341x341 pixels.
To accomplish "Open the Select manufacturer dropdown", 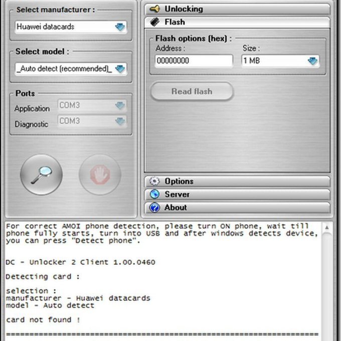I will 120,27.
